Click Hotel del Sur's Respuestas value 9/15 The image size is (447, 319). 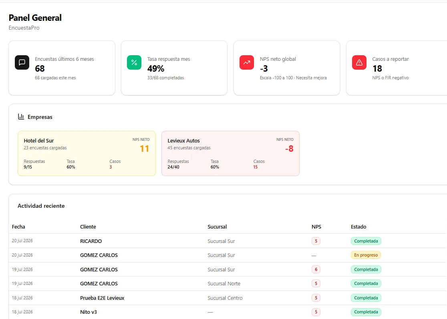tap(28, 167)
